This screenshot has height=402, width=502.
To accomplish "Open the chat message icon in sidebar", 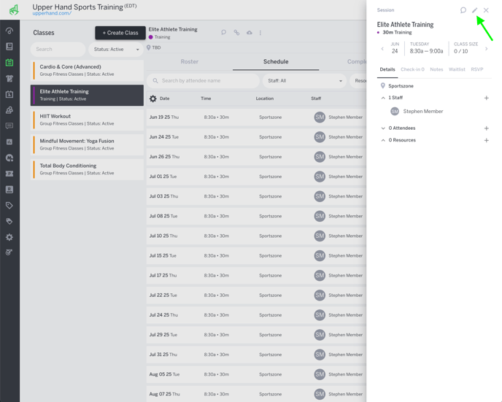I will tap(9, 125).
